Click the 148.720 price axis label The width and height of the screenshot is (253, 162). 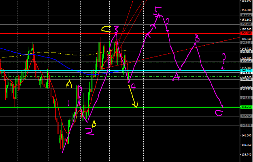247,48
